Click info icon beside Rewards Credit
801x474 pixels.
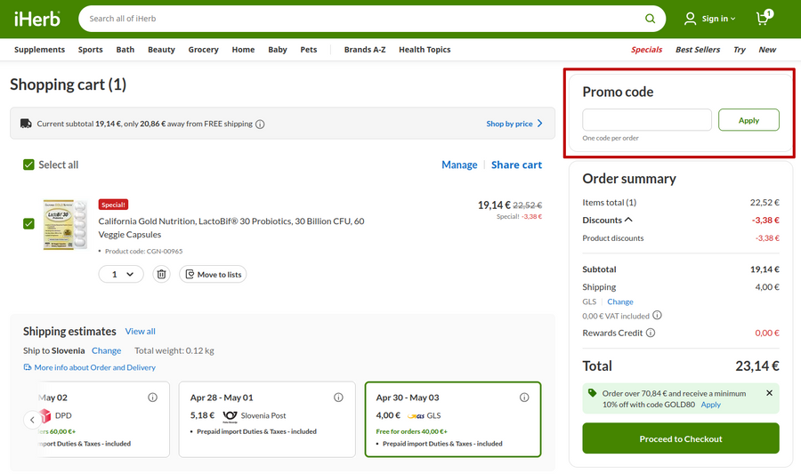651,333
